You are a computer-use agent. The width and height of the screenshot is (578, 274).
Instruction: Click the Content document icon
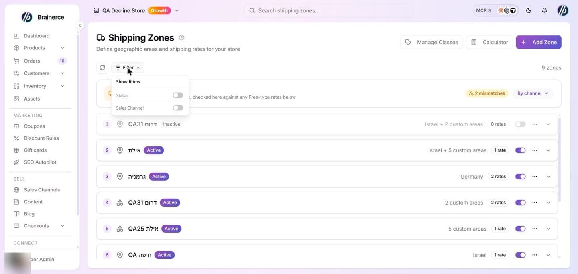pyautogui.click(x=16, y=202)
